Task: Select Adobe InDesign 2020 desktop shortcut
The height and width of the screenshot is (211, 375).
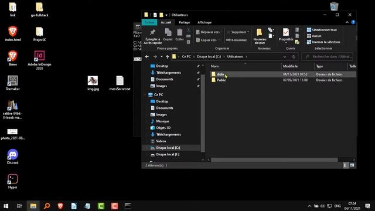Action: pos(39,60)
